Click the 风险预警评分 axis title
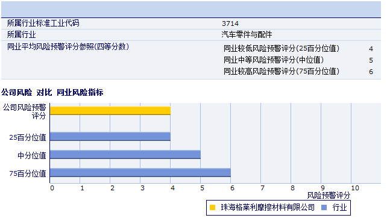This screenshot has height=218, width=387. pyautogui.click(x=329, y=196)
